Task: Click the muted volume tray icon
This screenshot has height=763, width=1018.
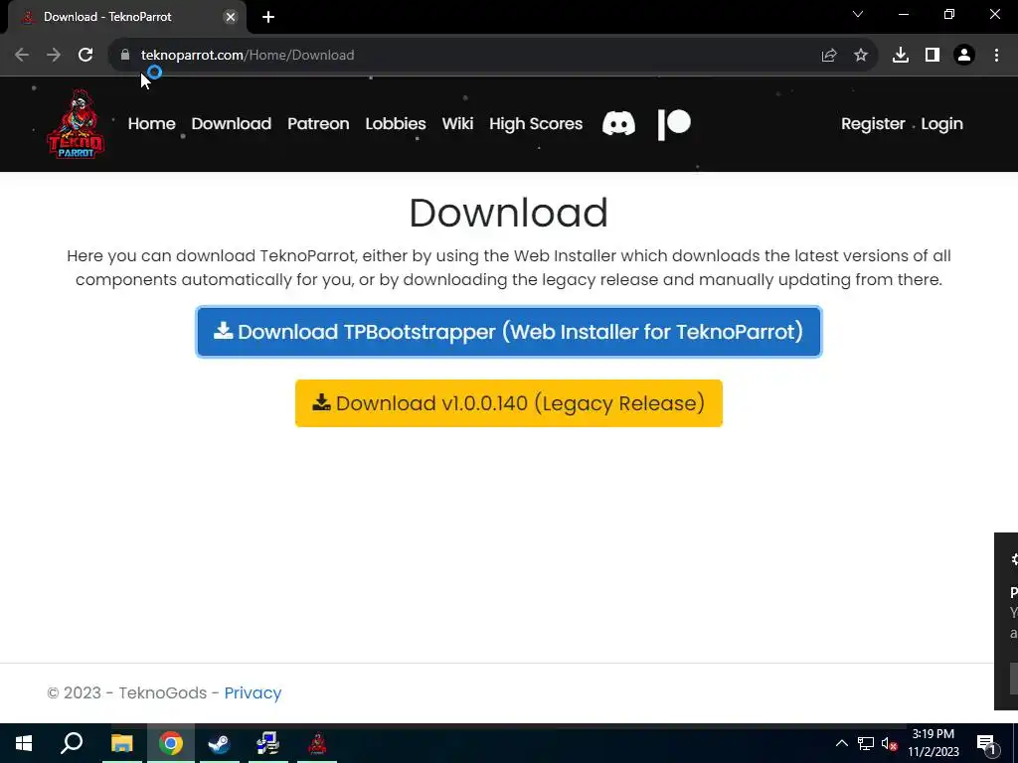Action: [890, 743]
